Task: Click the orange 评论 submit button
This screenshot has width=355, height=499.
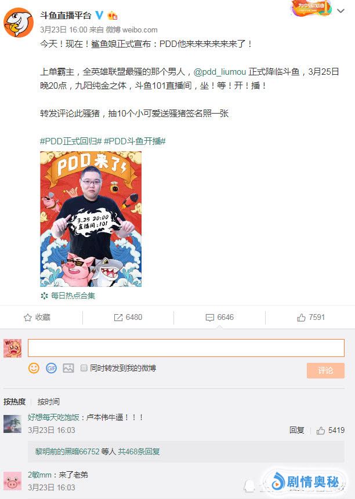Action: coord(325,370)
